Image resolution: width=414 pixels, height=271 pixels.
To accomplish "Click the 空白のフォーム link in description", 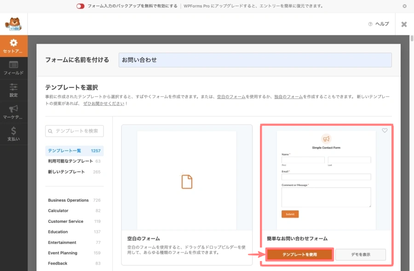I will coord(231,97).
